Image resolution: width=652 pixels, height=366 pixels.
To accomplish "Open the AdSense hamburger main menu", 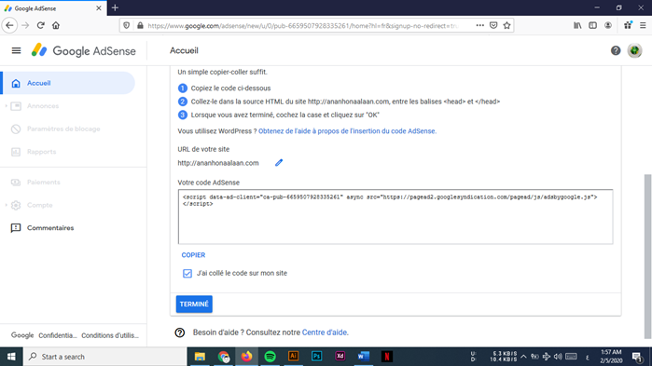I will [x=16, y=50].
